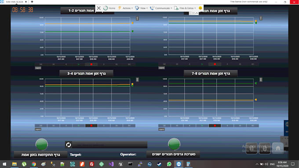Click the Legend button under graph 7-8
This screenshot has height=168, width=299.
click(161, 129)
